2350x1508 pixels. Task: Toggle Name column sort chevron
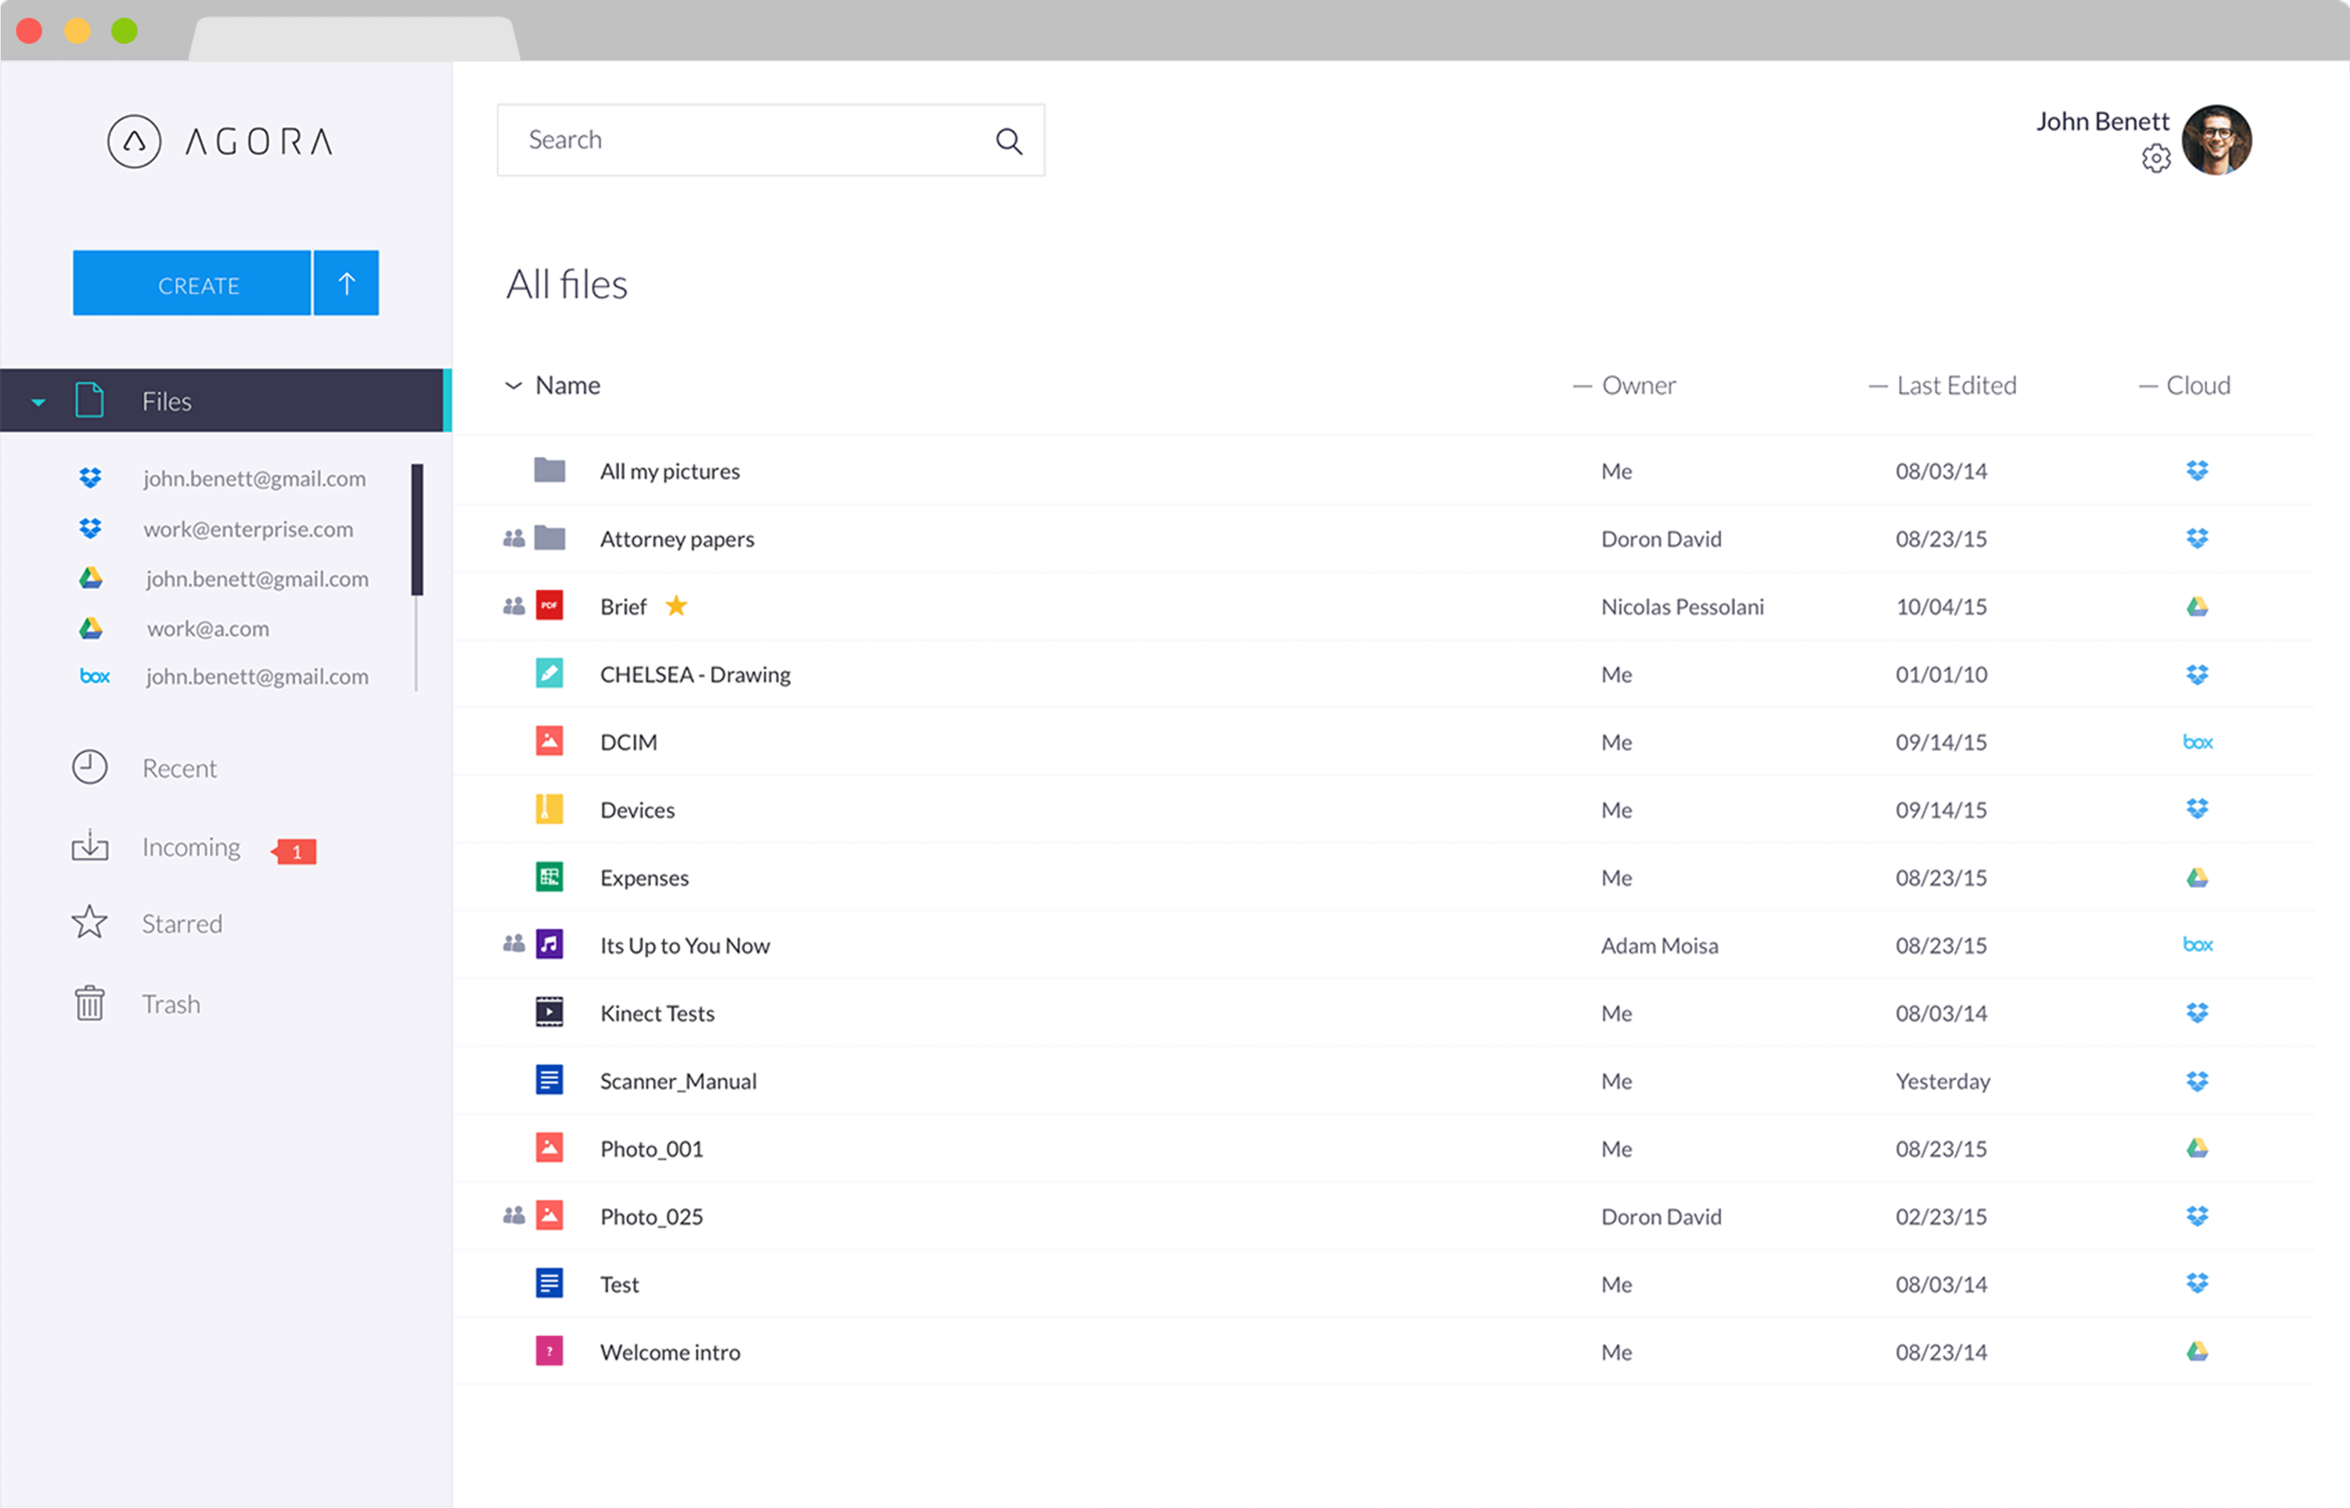pos(513,386)
